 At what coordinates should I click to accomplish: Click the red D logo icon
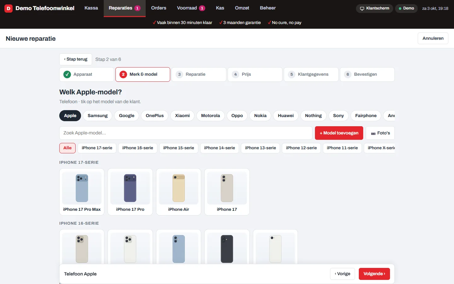9,9
